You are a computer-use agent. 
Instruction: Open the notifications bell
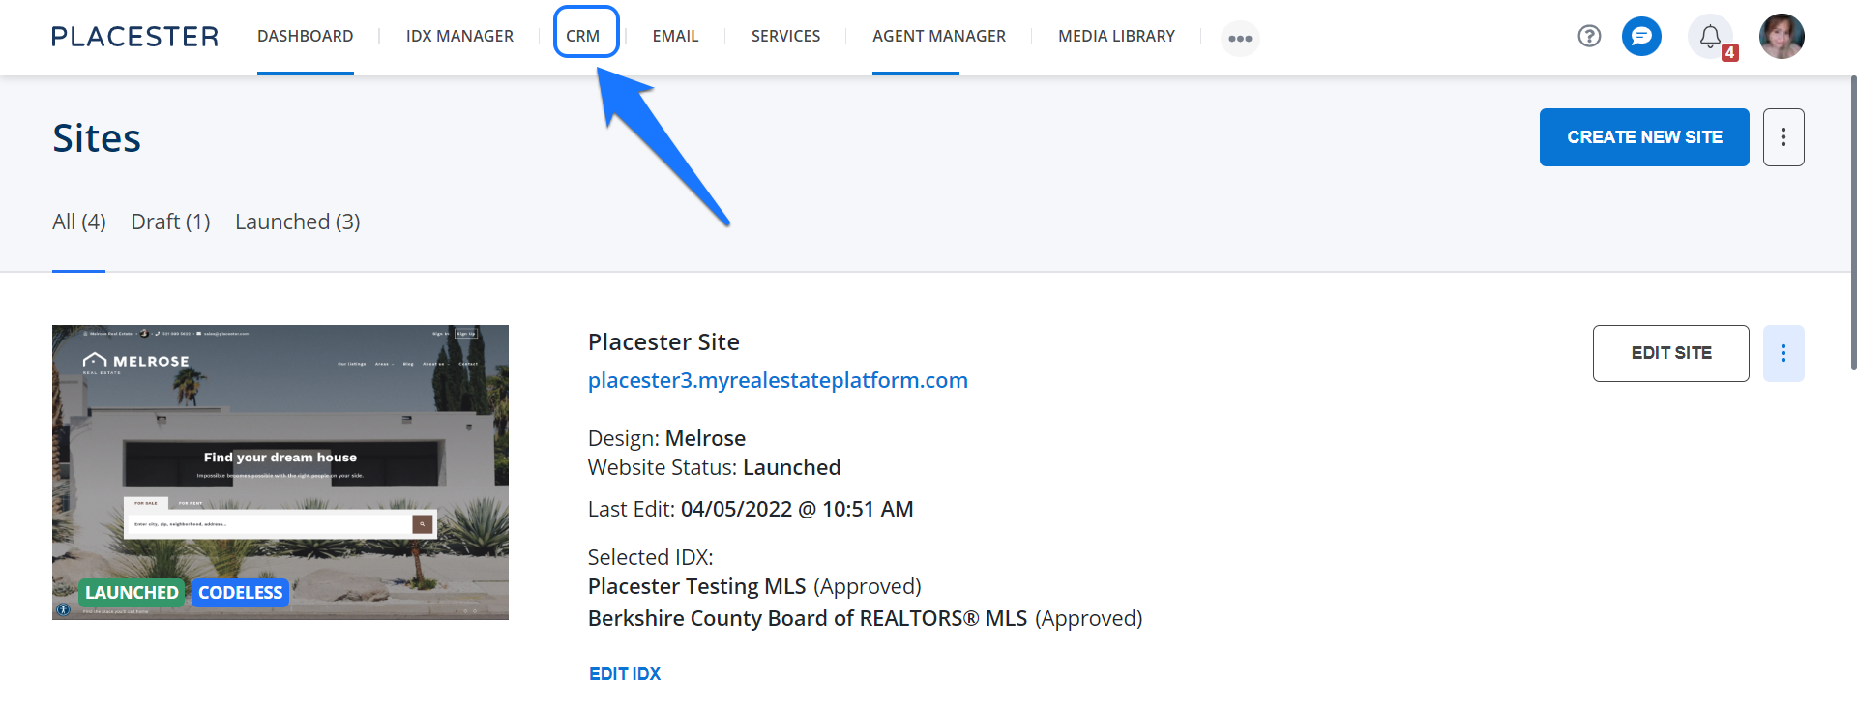pos(1710,37)
